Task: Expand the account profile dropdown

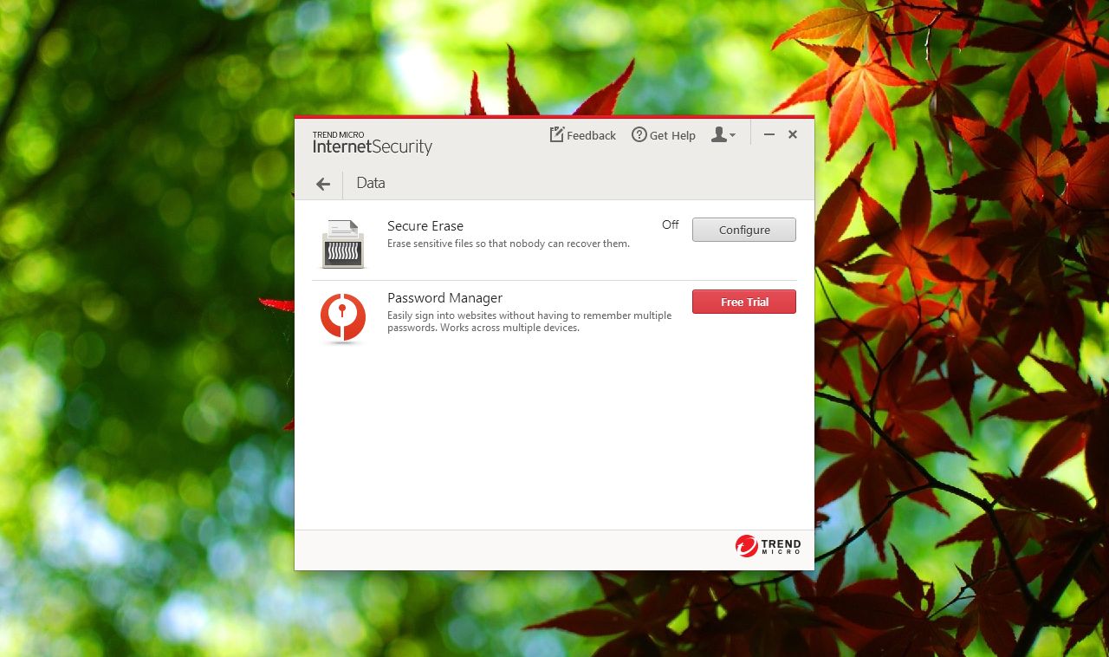Action: point(723,135)
